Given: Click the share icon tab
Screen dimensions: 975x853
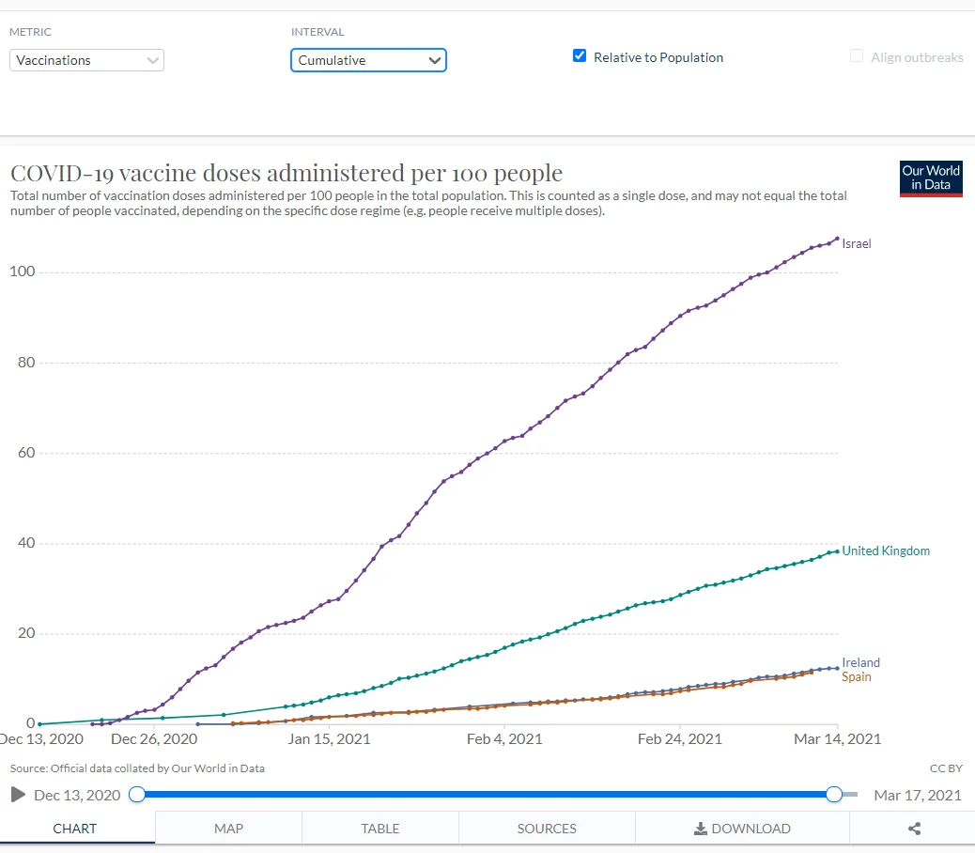Looking at the screenshot, I should point(914,829).
